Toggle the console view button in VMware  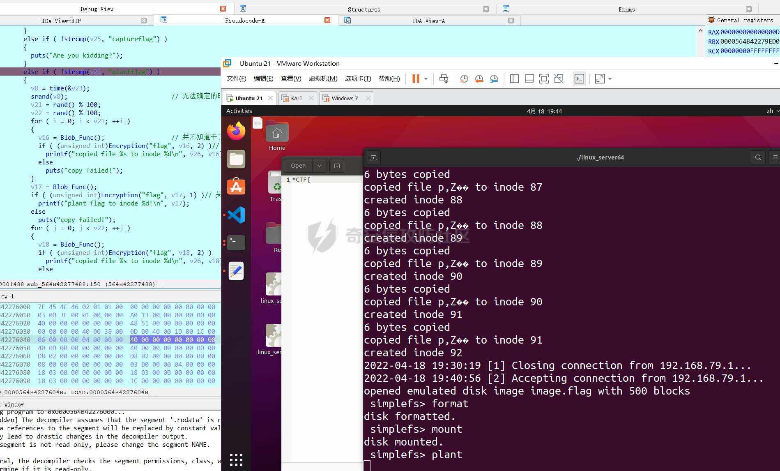coord(579,78)
